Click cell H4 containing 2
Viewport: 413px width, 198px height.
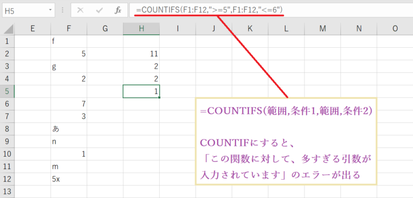141,79
